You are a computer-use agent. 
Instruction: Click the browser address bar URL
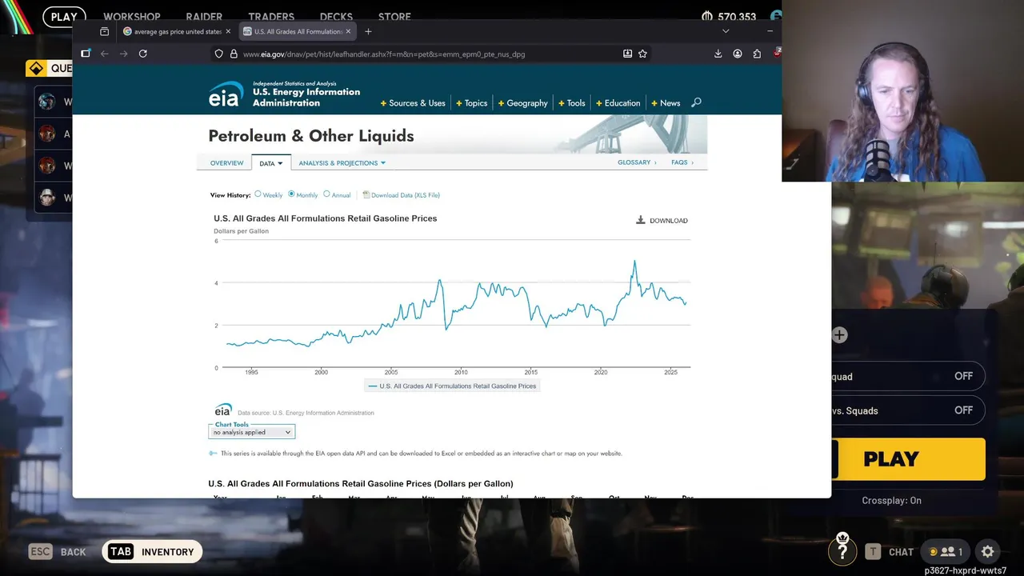coord(384,54)
